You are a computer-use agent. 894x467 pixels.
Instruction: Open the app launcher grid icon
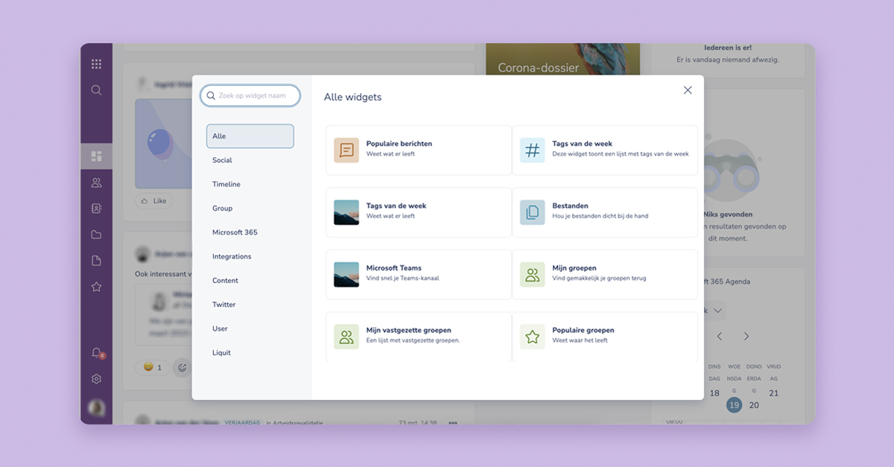click(x=96, y=64)
